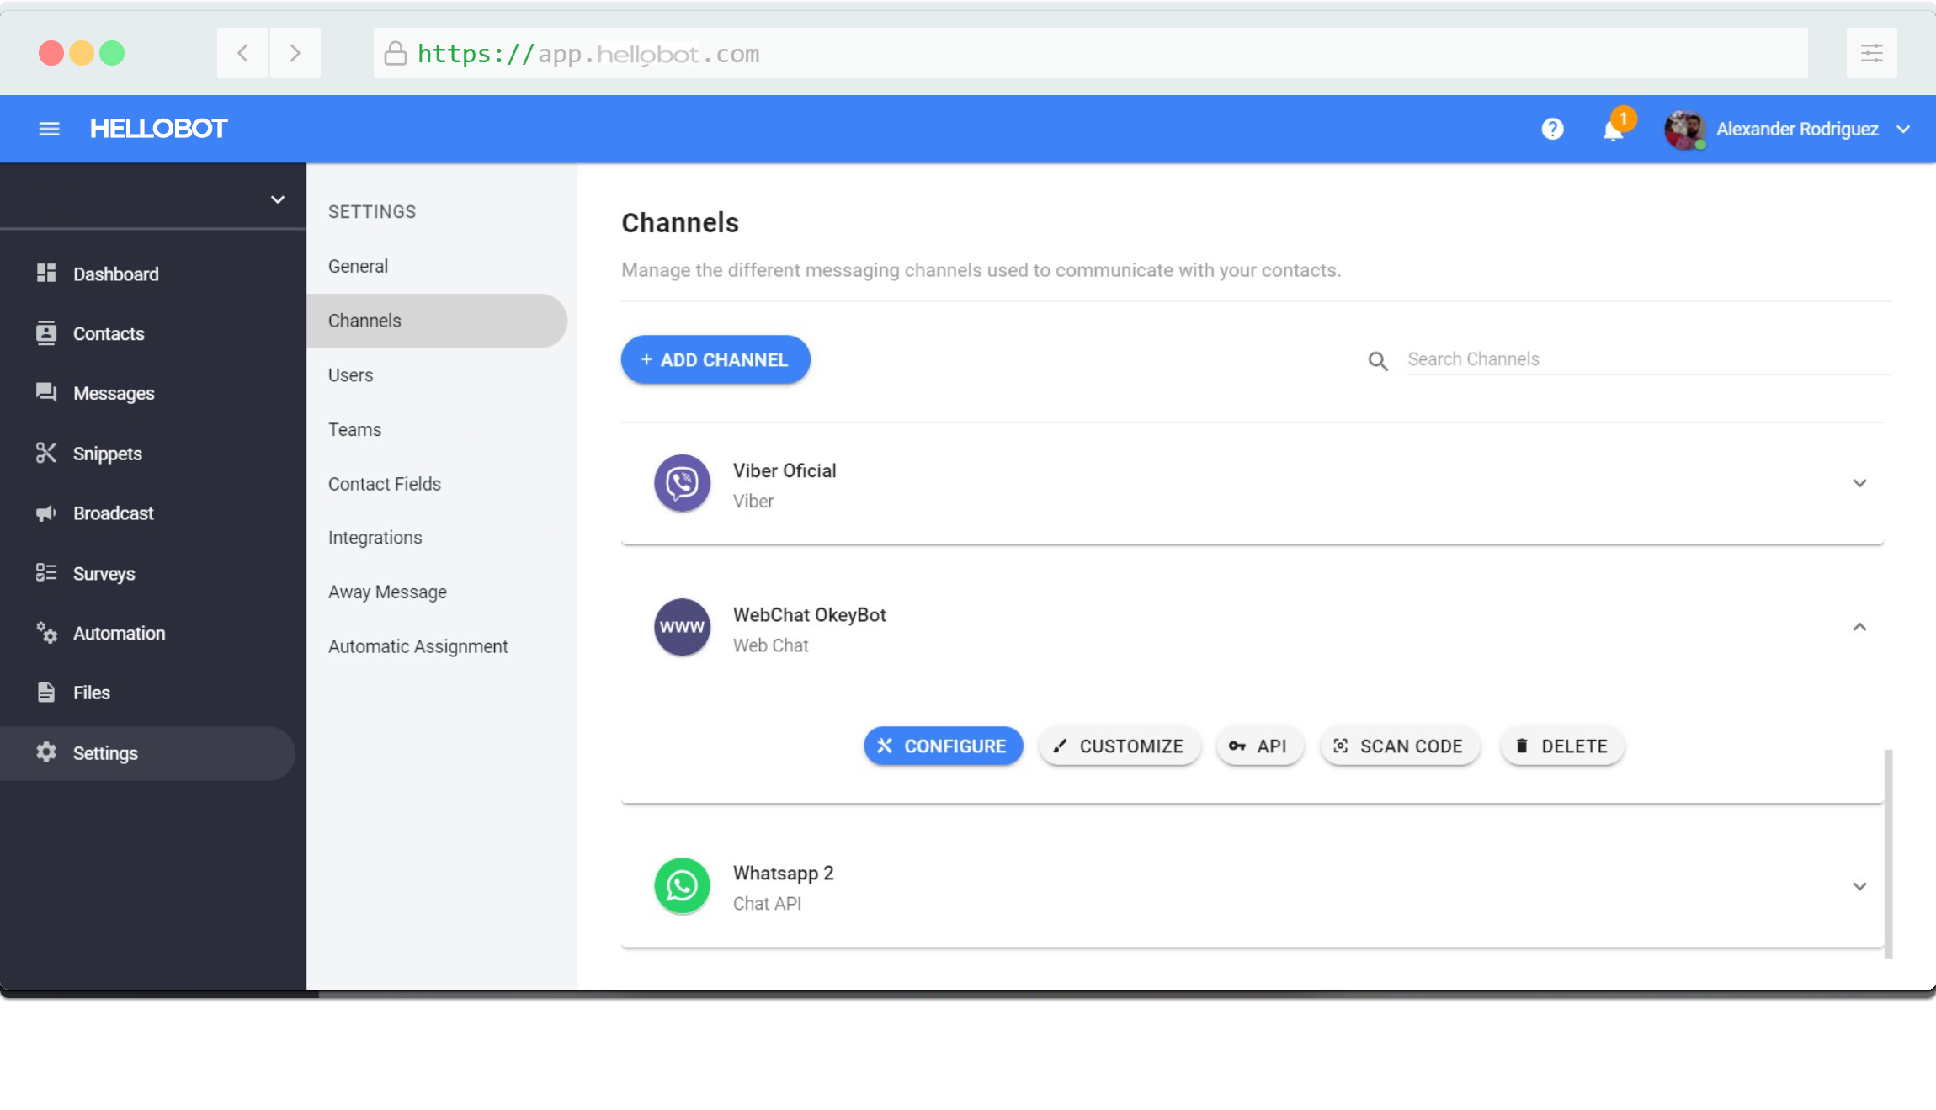
Task: Click the SCAN CODE button
Action: 1400,746
